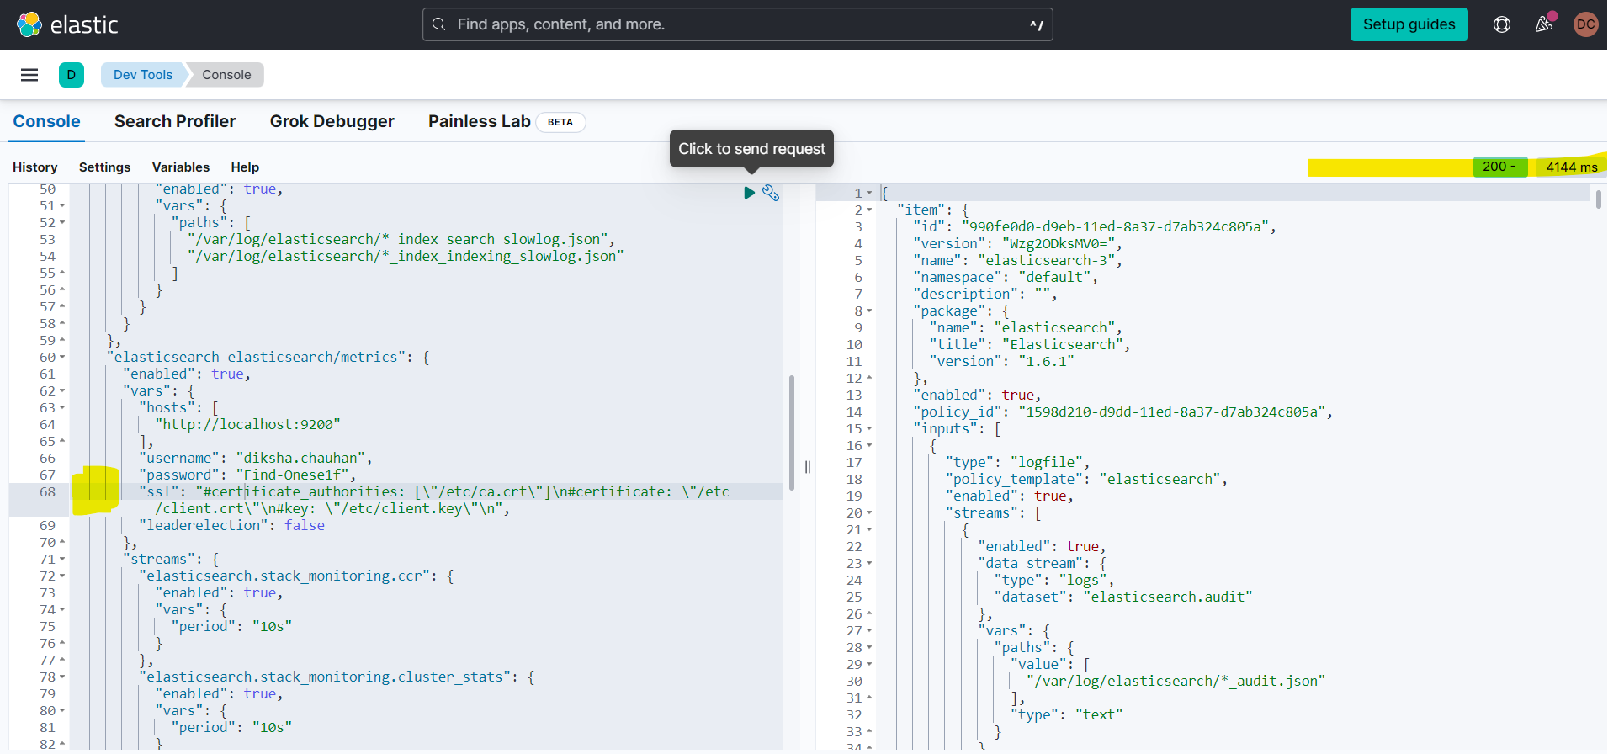Screen dimensions: 1624x754
Task: Click the "Find-Onese1f" password value
Action: [292, 475]
